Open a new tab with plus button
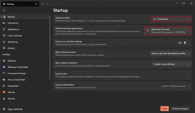The image size is (195, 113). pyautogui.click(x=43, y=4)
